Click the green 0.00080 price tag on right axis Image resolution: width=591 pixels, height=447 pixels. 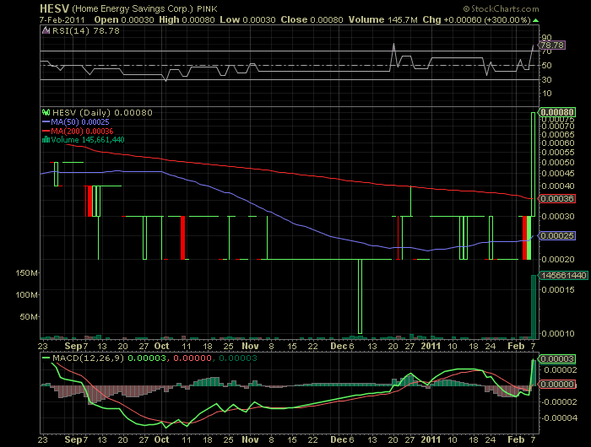point(557,112)
